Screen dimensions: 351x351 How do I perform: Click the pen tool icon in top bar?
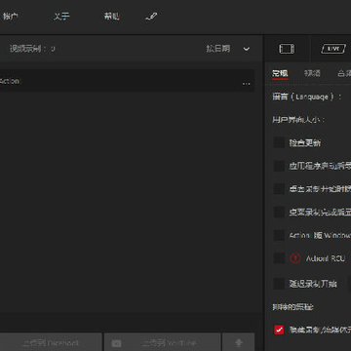pos(151,16)
